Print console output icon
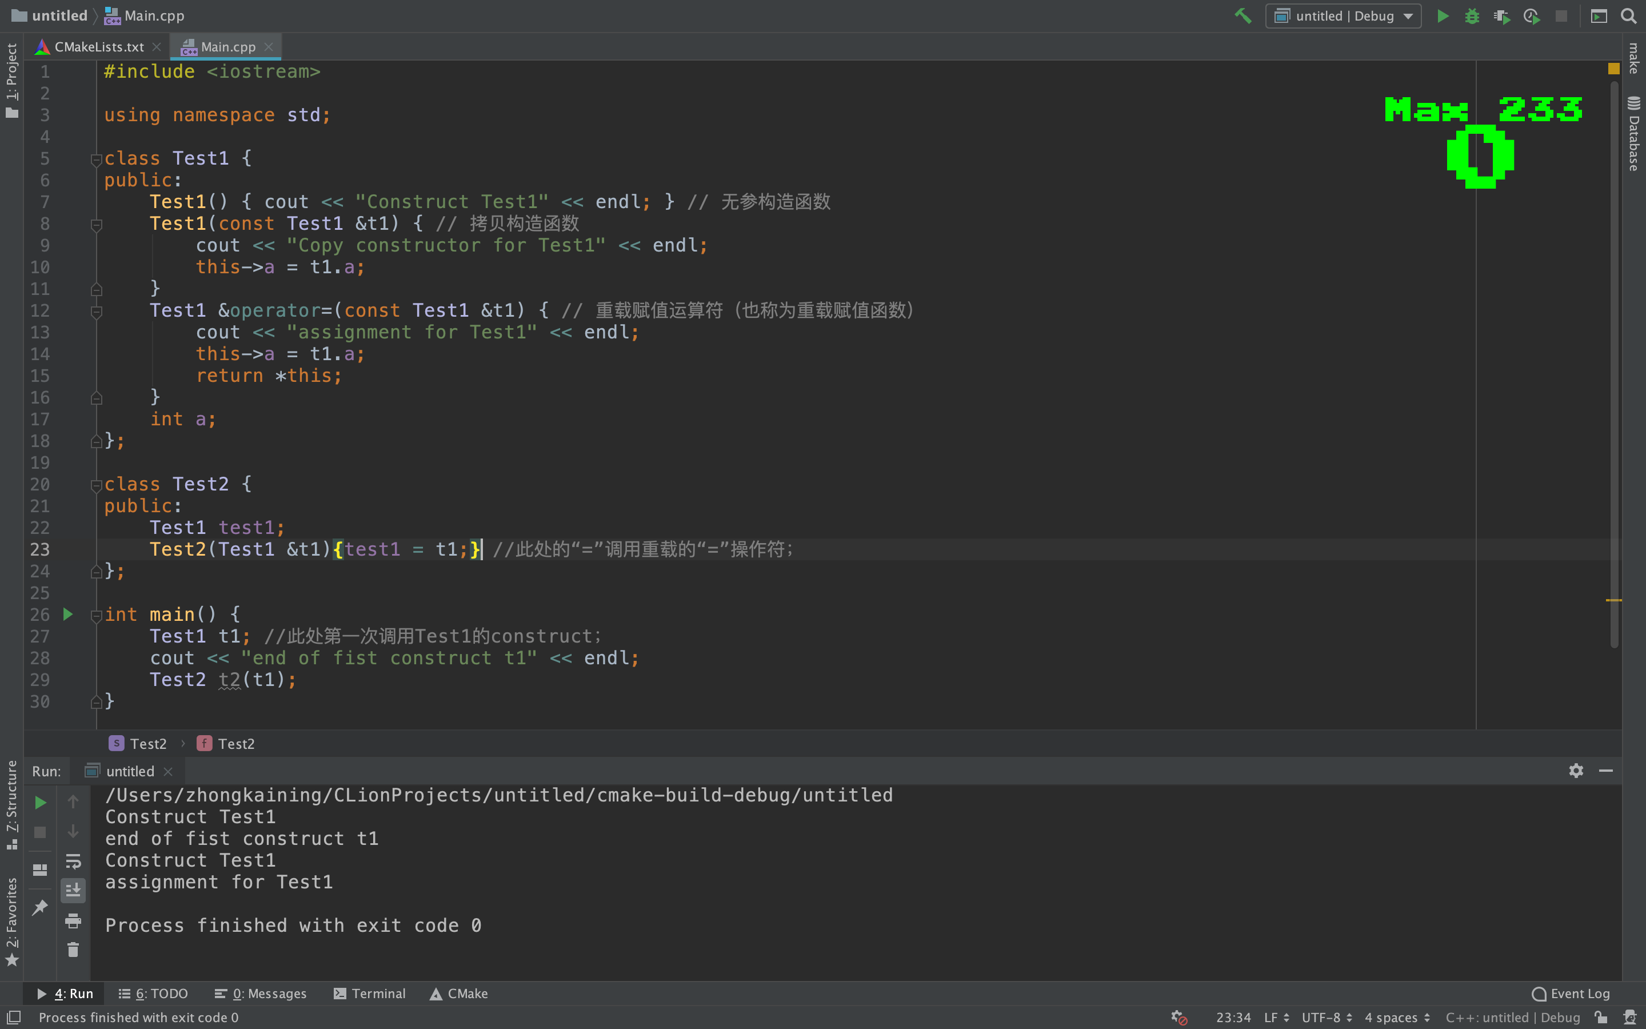The height and width of the screenshot is (1029, 1646). (x=73, y=921)
